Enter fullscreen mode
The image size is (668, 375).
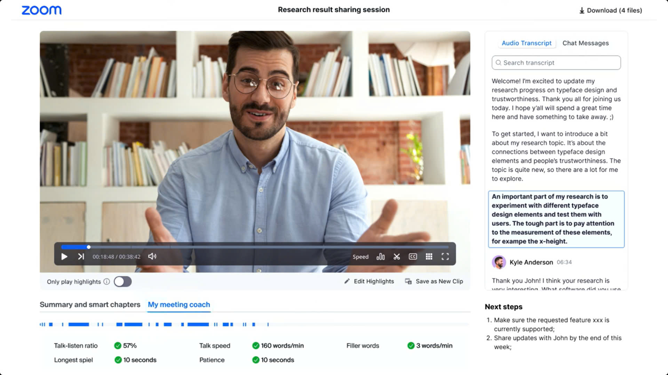tap(445, 257)
